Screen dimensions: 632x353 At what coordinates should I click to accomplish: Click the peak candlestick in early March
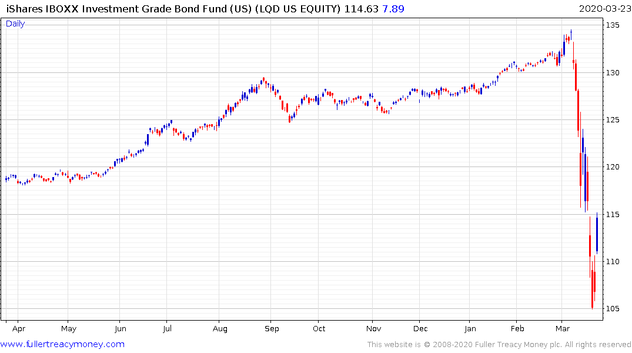(571, 35)
